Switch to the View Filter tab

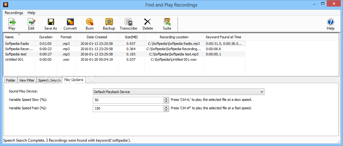[x=27, y=80]
